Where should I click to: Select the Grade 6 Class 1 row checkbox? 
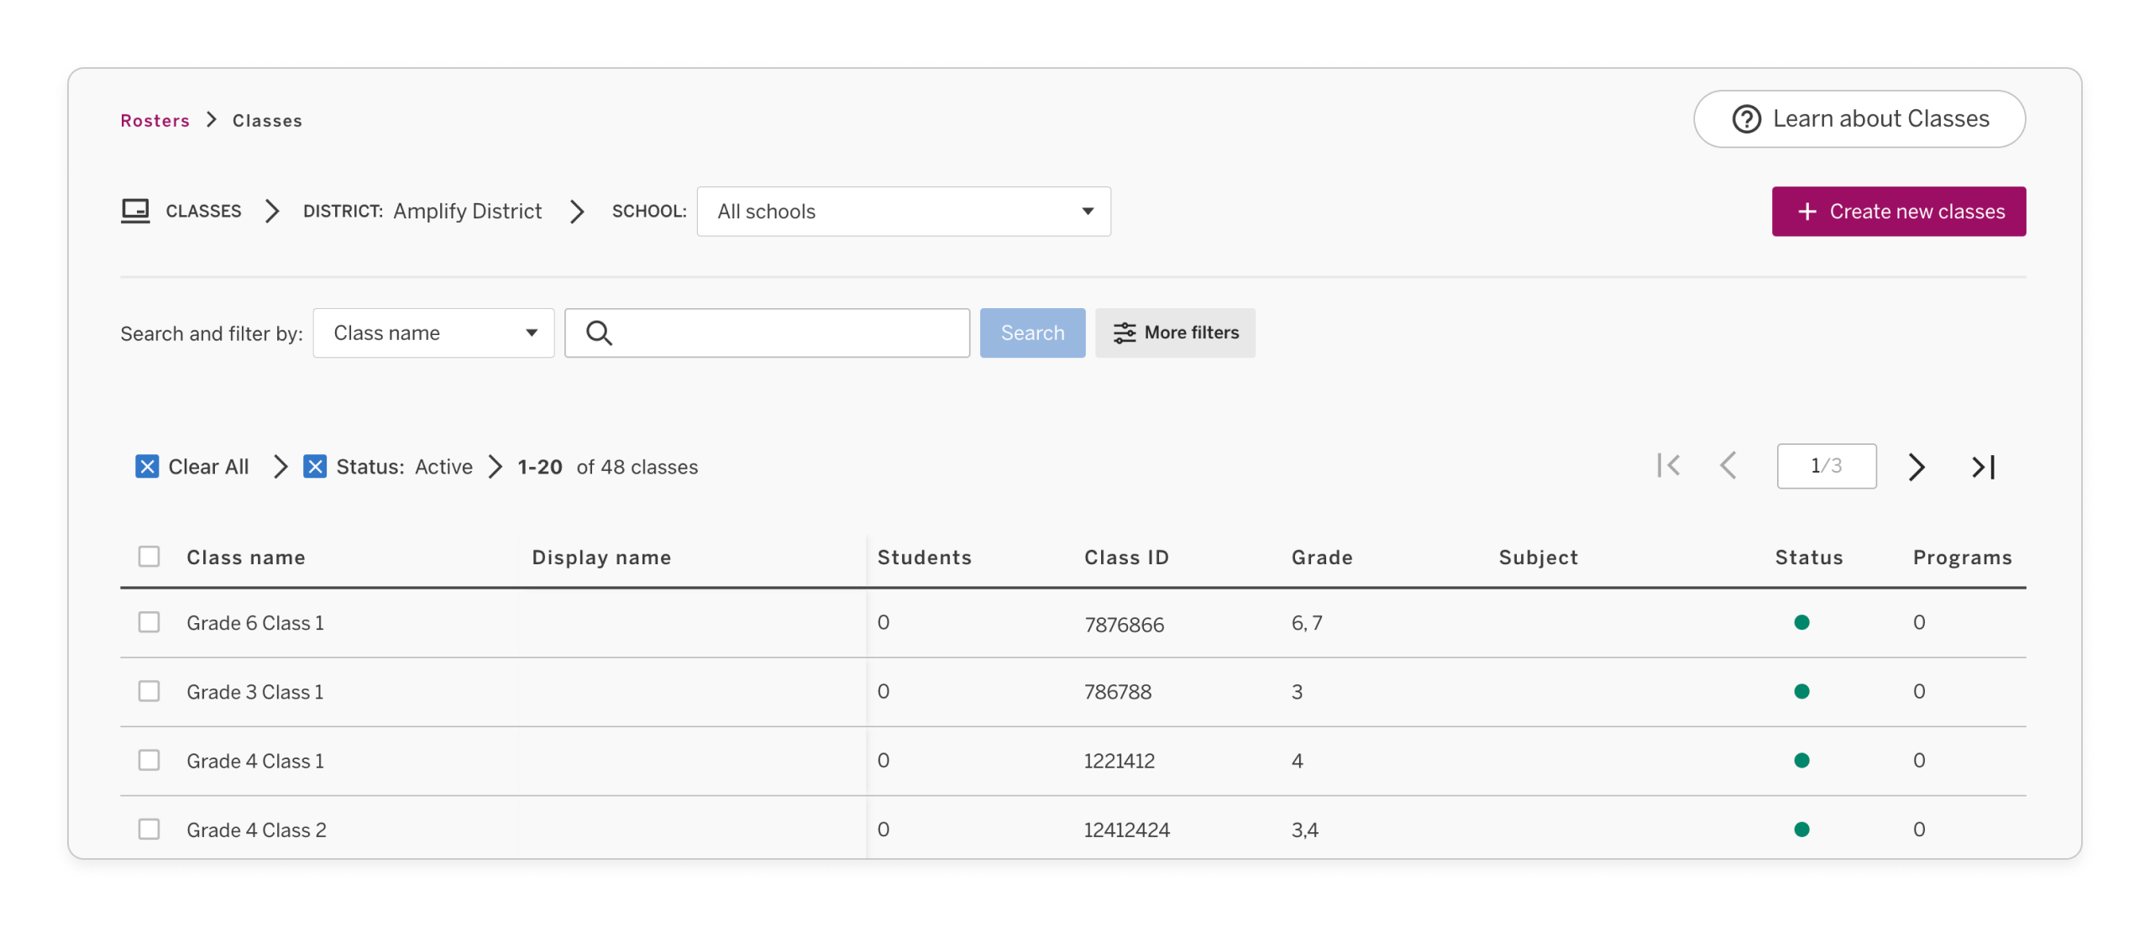coord(149,621)
